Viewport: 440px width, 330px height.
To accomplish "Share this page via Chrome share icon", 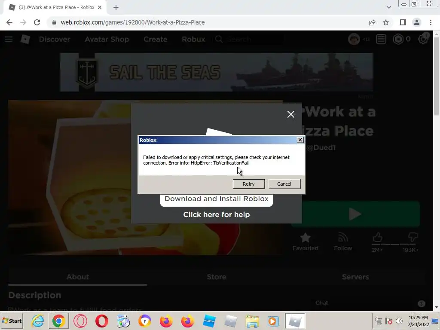I will click(372, 22).
